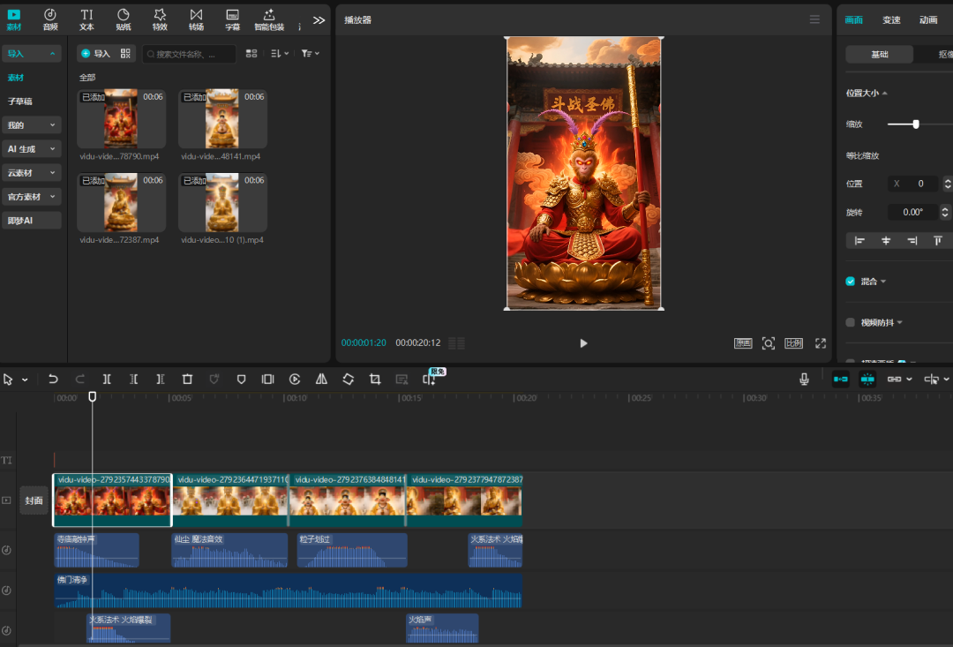This screenshot has height=647, width=953.
Task: Switch to the 动画 tab
Action: click(x=928, y=19)
